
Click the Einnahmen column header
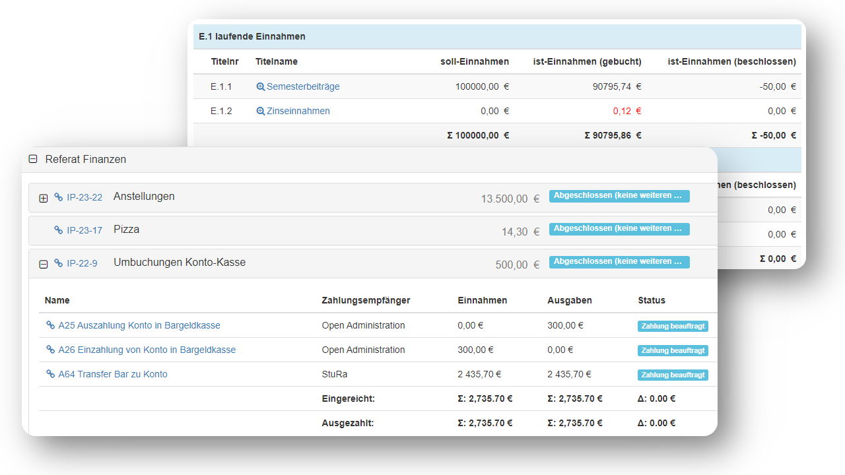[x=483, y=300]
